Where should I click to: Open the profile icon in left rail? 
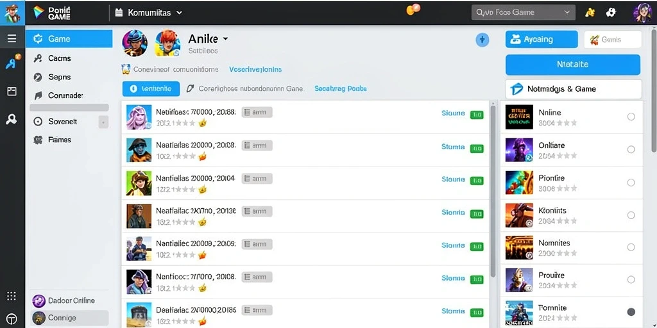(x=12, y=120)
